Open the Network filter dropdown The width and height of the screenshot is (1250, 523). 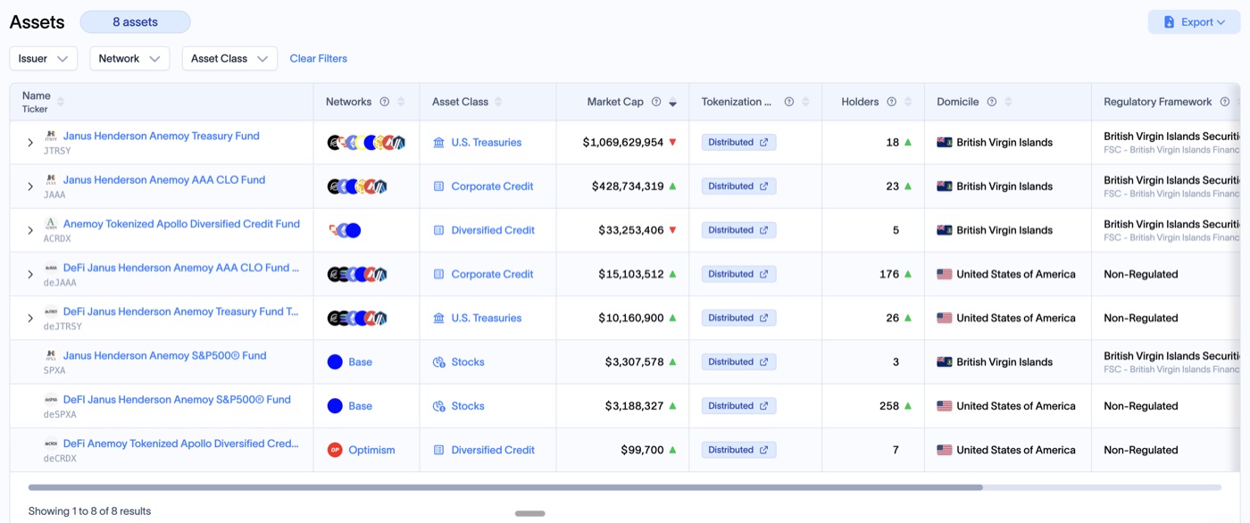click(129, 58)
